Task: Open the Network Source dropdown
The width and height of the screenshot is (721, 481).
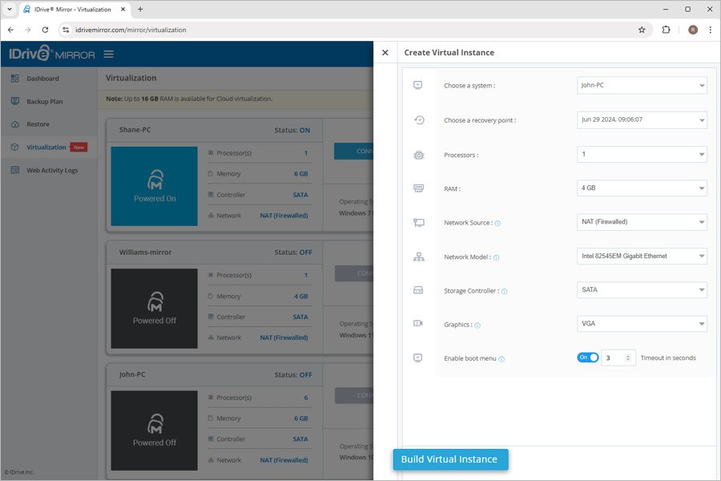Action: click(x=642, y=222)
